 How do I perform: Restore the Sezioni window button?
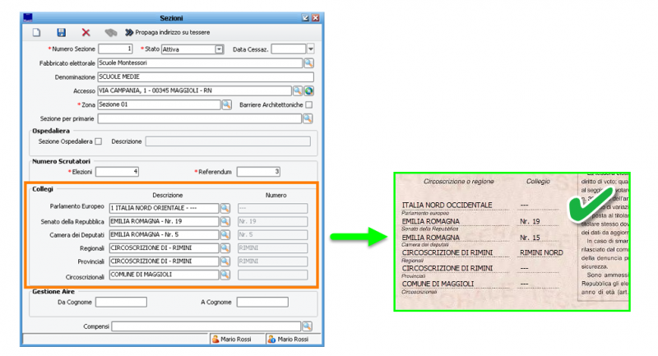coord(305,17)
